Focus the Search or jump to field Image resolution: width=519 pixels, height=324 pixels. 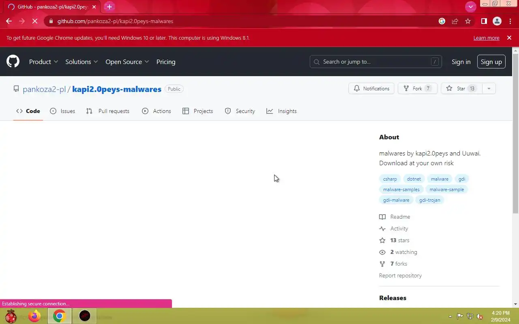376,62
